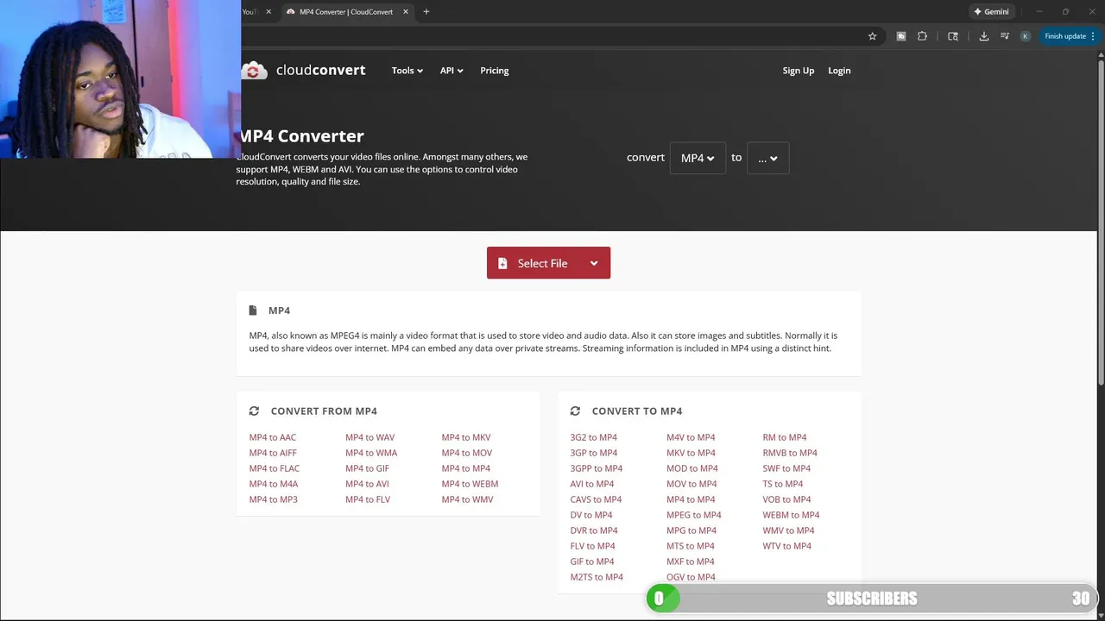The image size is (1105, 621).
Task: Click the WMV to MP4 link
Action: [x=788, y=530]
